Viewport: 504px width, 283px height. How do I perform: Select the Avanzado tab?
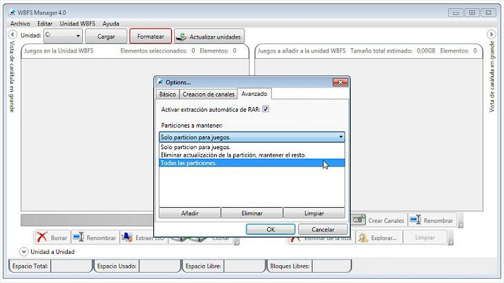click(254, 94)
